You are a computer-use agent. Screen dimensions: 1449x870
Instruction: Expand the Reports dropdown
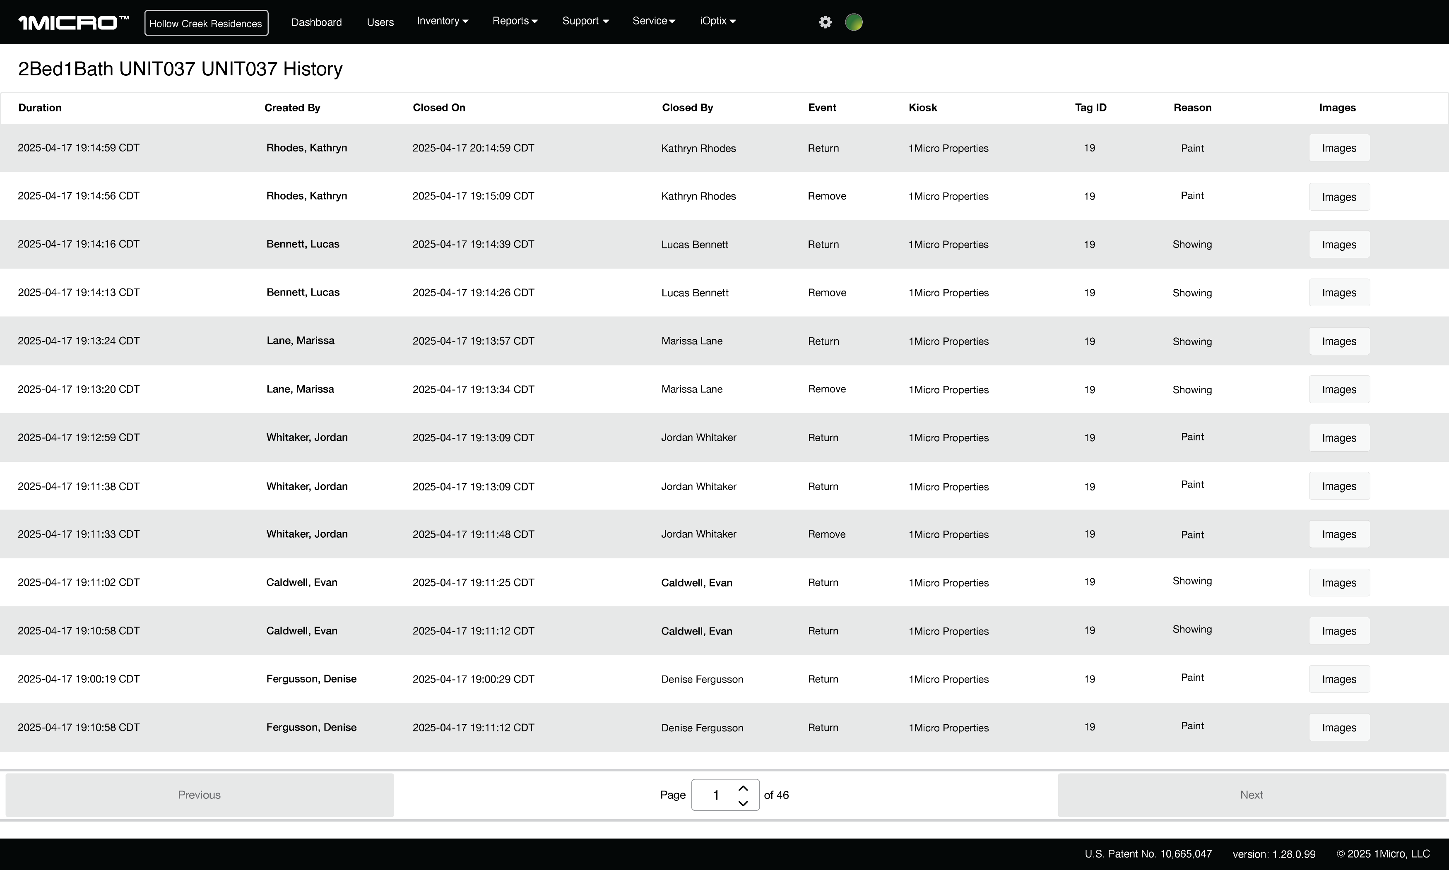pyautogui.click(x=514, y=21)
